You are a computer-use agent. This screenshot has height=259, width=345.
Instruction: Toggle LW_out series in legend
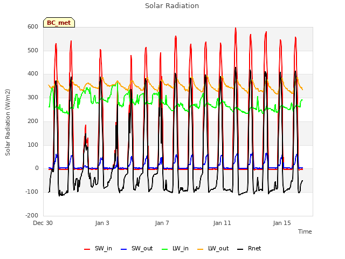click(213, 248)
